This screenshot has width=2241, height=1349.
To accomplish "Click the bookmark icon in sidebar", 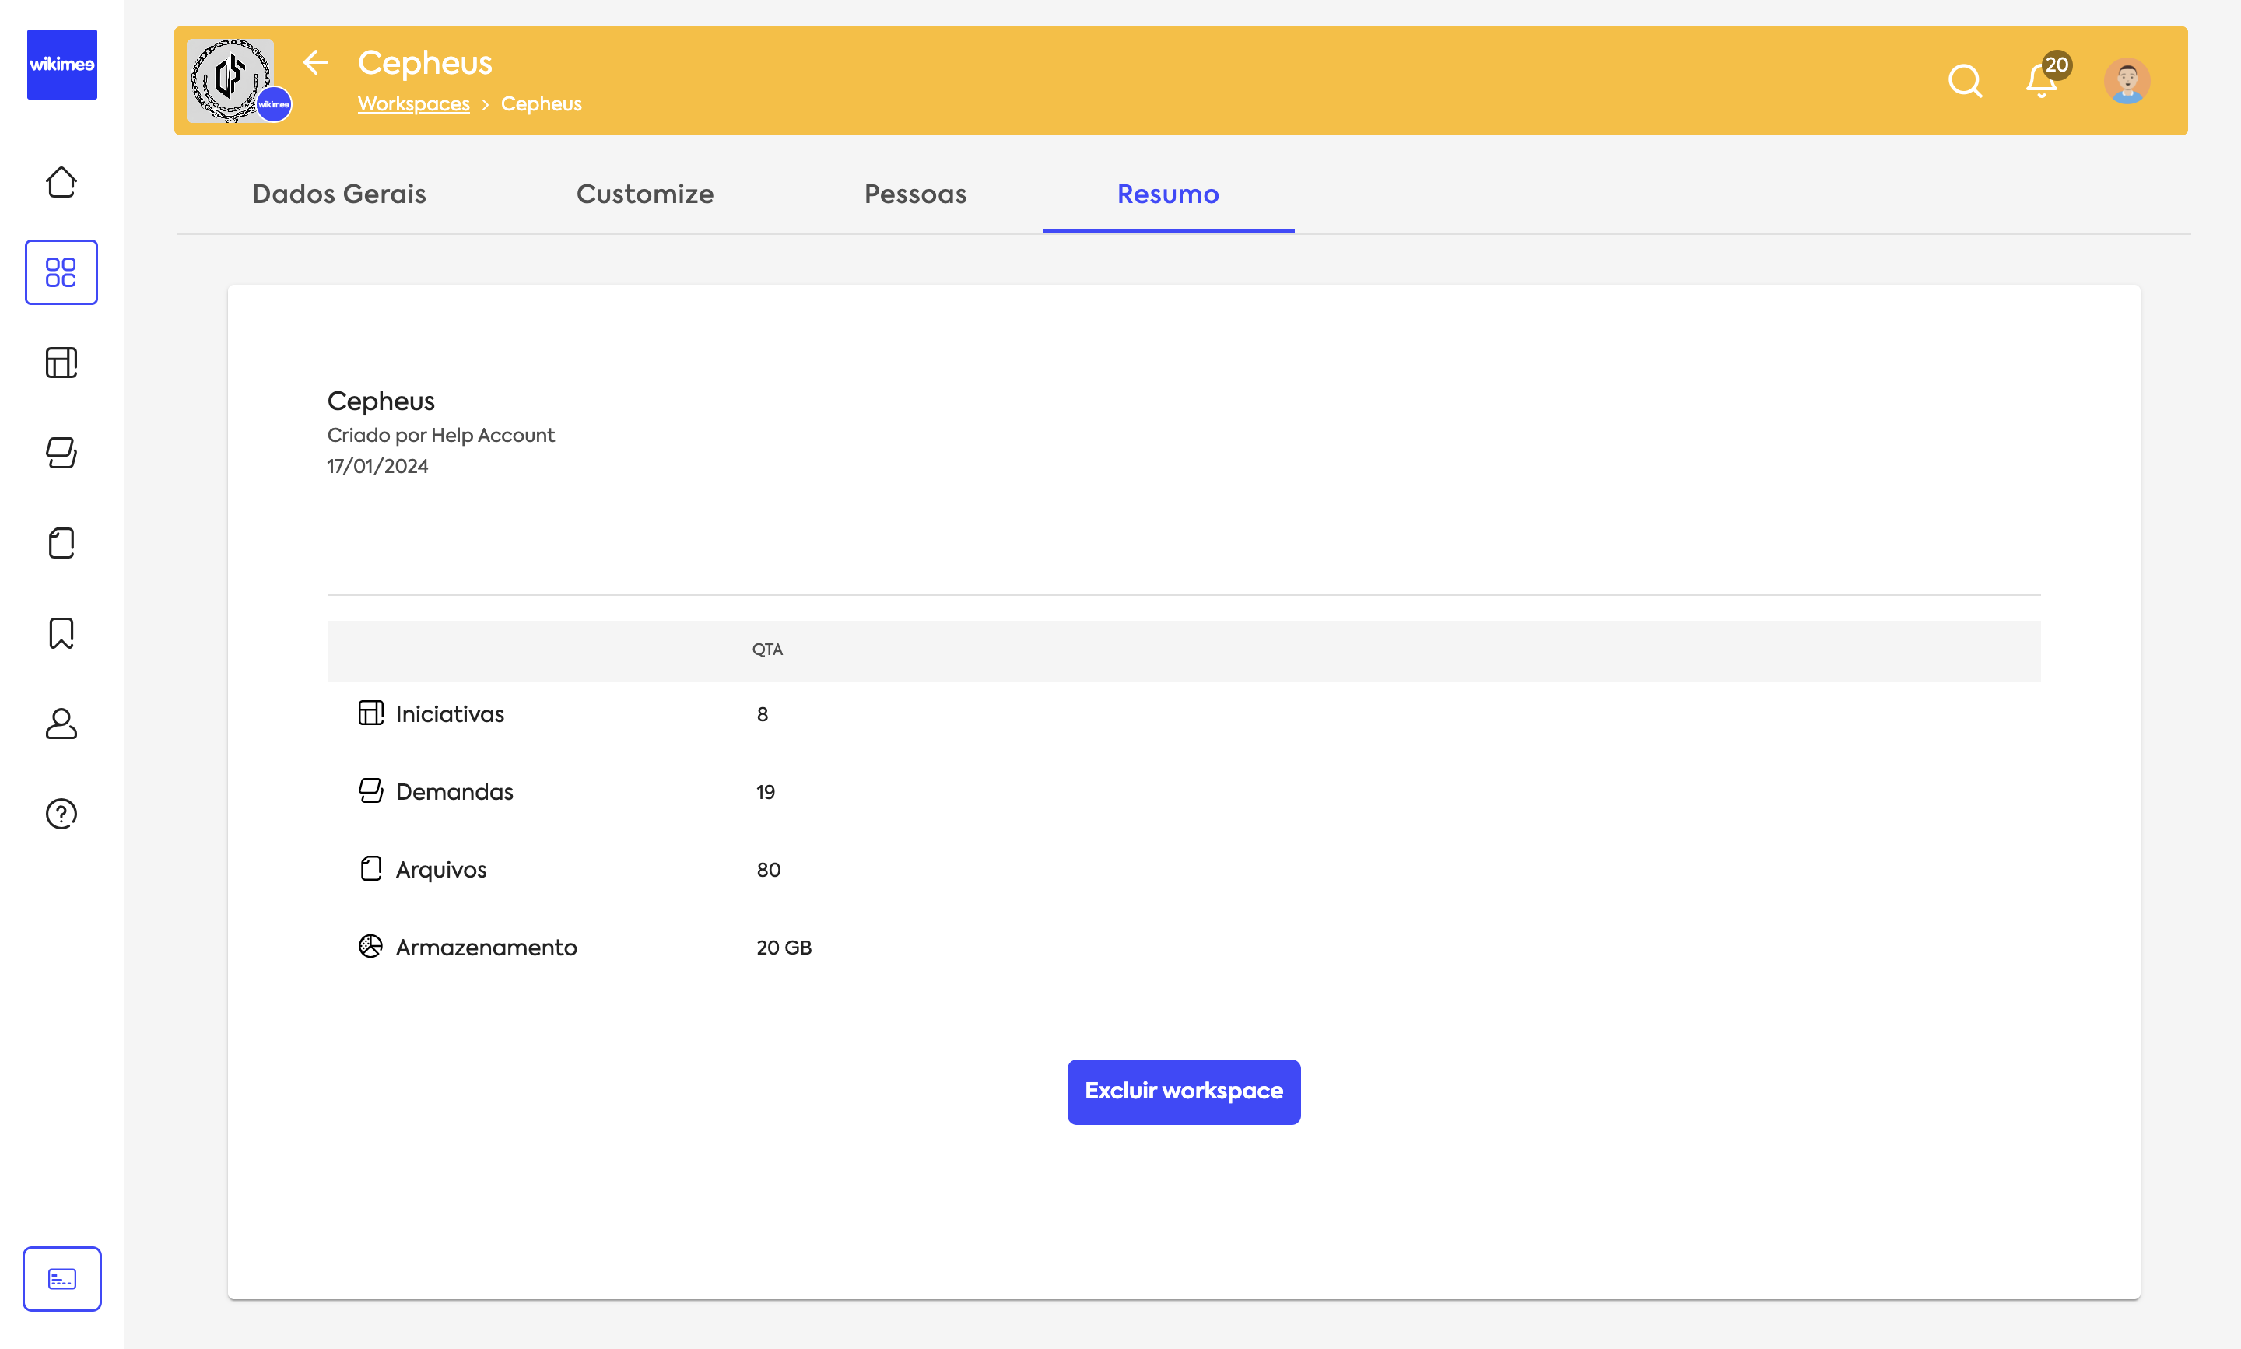I will [61, 632].
